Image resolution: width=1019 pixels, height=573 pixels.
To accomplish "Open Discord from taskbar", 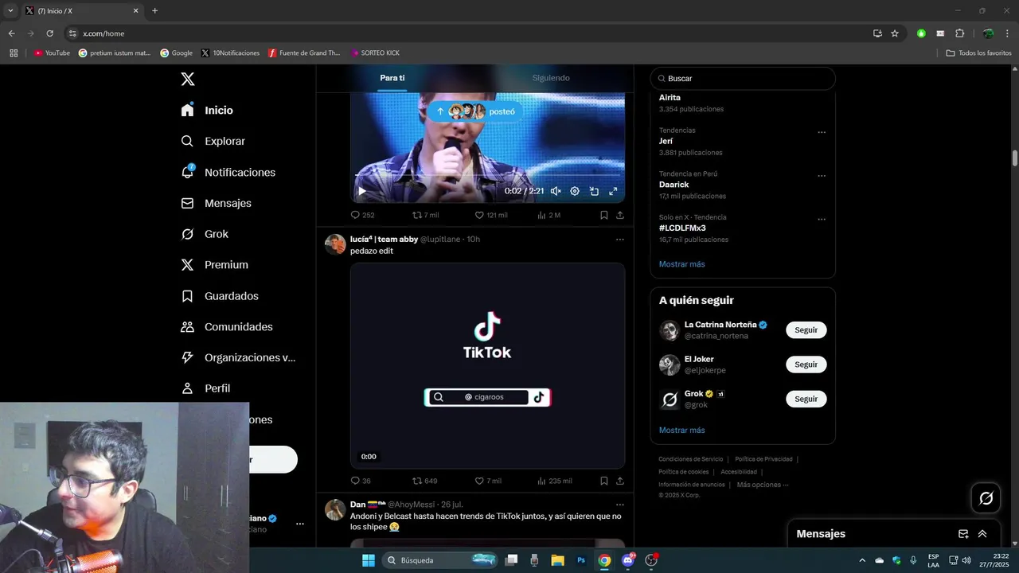I will (x=628, y=560).
